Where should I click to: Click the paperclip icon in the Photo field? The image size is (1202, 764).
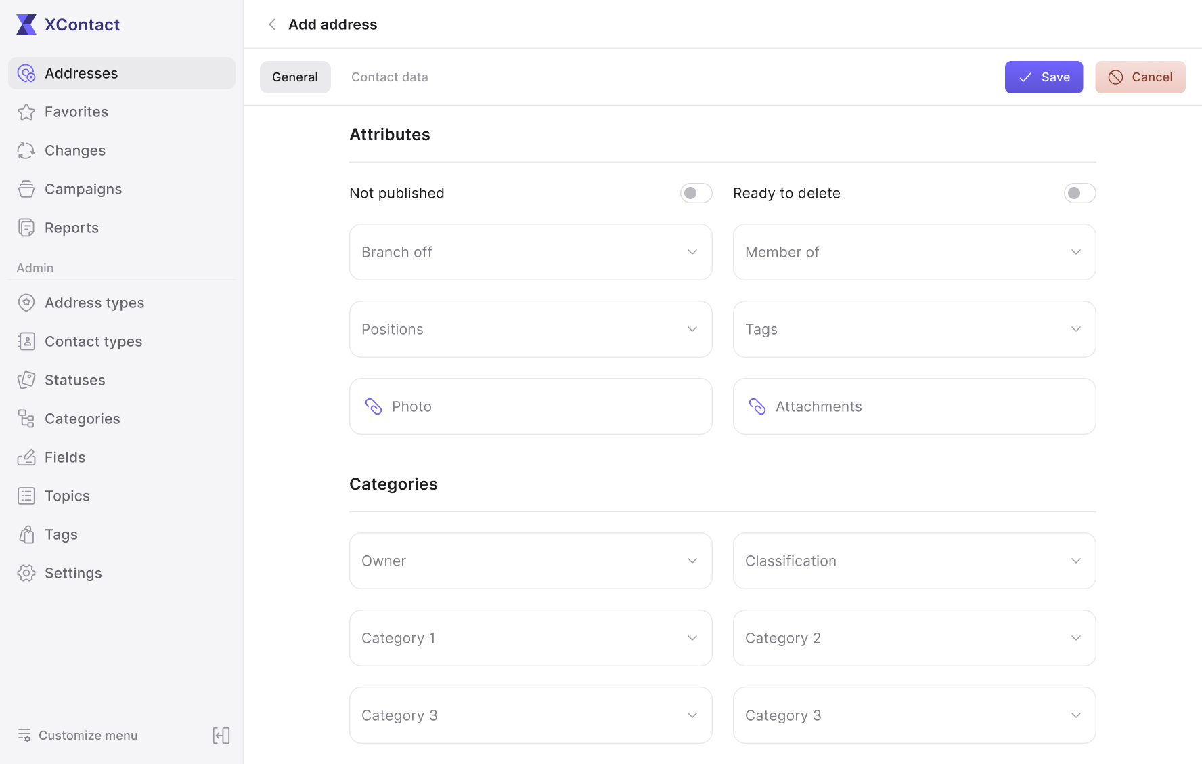coord(374,406)
